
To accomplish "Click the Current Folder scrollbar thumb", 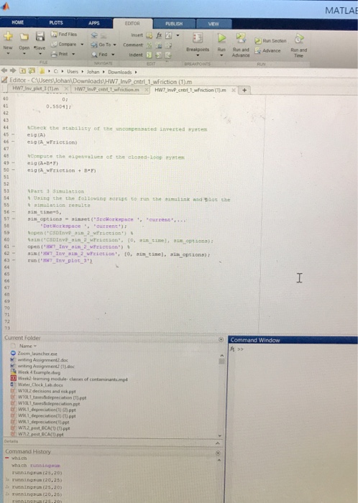I will [x=221, y=361].
